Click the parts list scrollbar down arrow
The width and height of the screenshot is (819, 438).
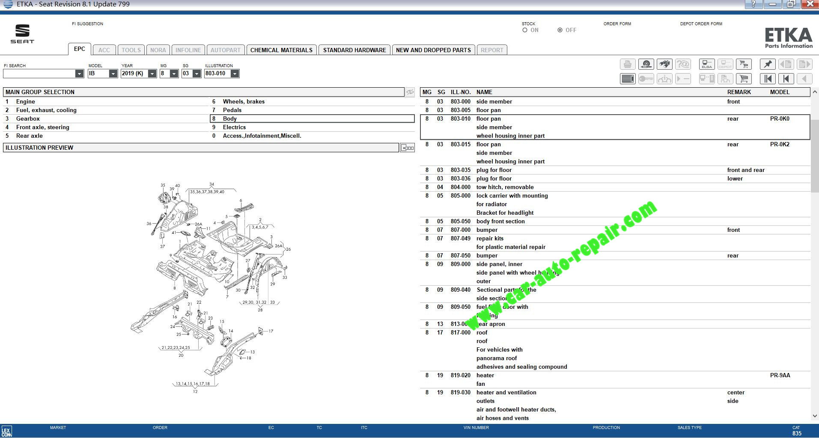[x=815, y=416]
